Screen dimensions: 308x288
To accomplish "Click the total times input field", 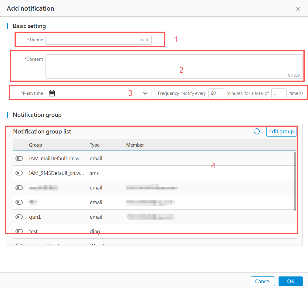I will click(x=279, y=93).
